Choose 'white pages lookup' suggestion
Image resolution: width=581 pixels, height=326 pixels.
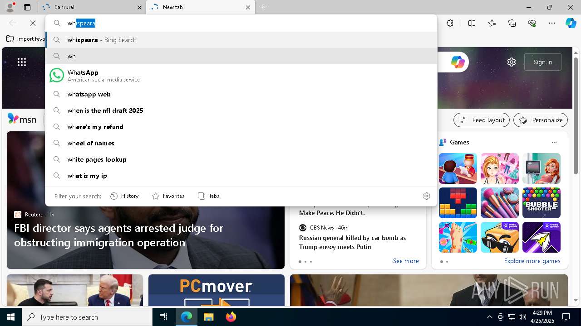point(241,159)
